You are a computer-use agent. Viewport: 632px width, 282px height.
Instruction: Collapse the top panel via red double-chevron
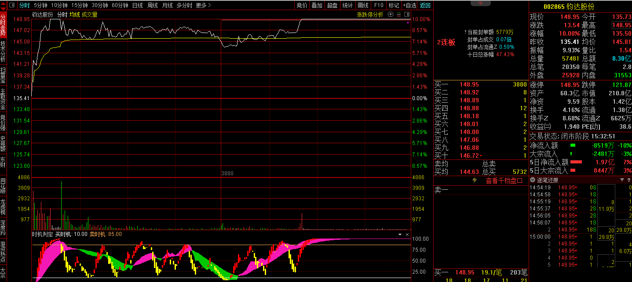click(x=481, y=3)
